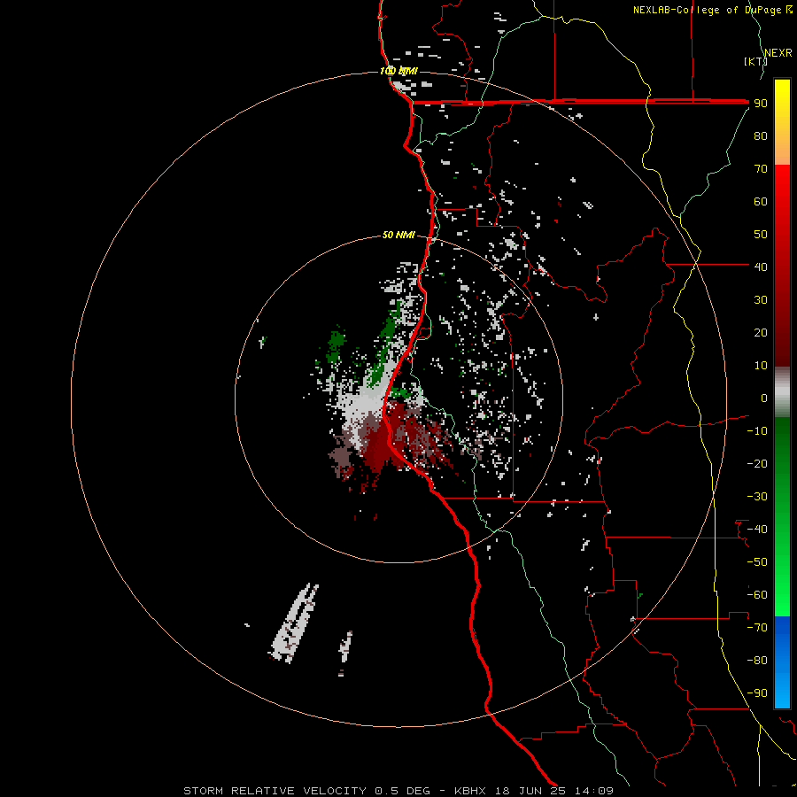The height and width of the screenshot is (797, 797).
Task: Pick the yellow top segment of color bar
Action: (x=782, y=122)
